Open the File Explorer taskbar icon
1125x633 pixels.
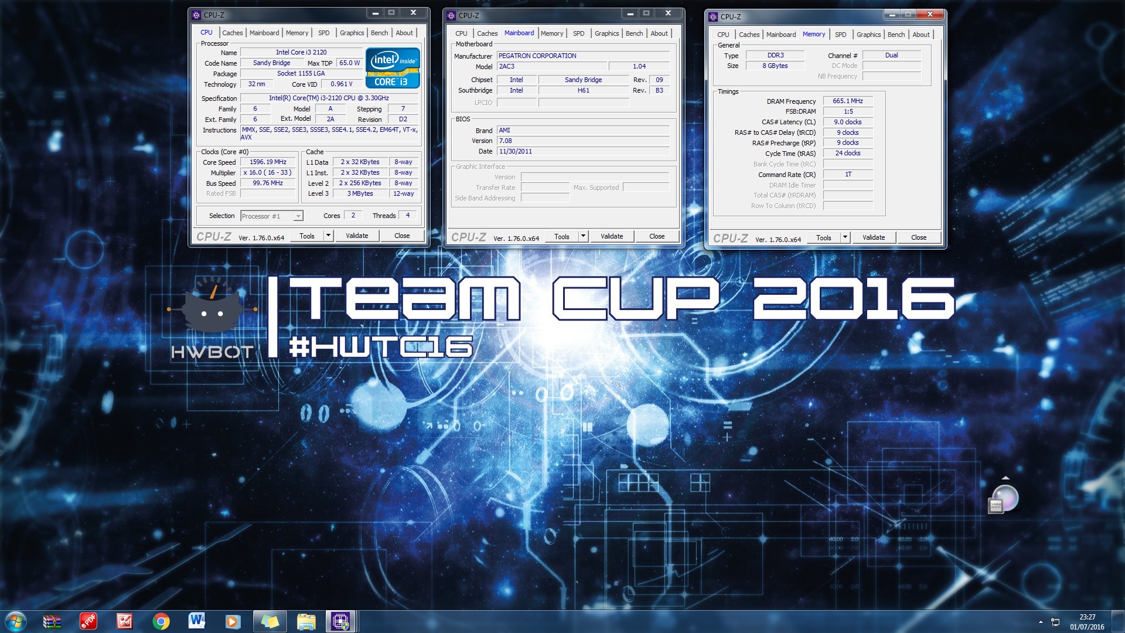click(x=306, y=621)
